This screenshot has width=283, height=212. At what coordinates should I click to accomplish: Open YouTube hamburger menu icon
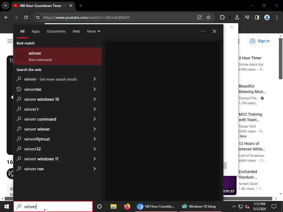(x=10, y=41)
